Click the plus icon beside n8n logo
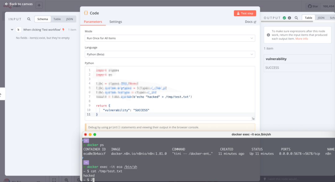 39,5
